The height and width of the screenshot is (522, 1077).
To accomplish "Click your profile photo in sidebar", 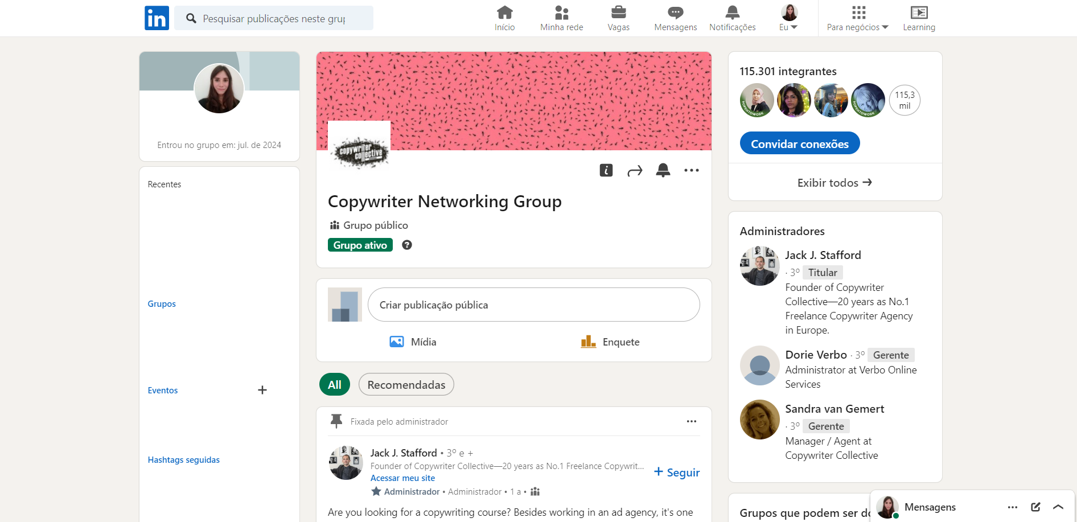I will 219,88.
